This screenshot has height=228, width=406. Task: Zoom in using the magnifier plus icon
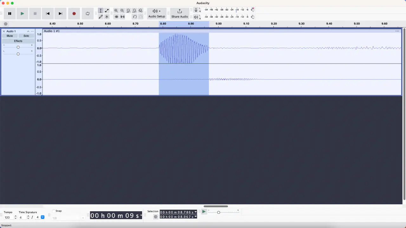pyautogui.click(x=116, y=11)
